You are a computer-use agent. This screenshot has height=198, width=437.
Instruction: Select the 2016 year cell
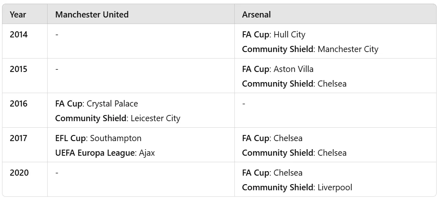19,104
